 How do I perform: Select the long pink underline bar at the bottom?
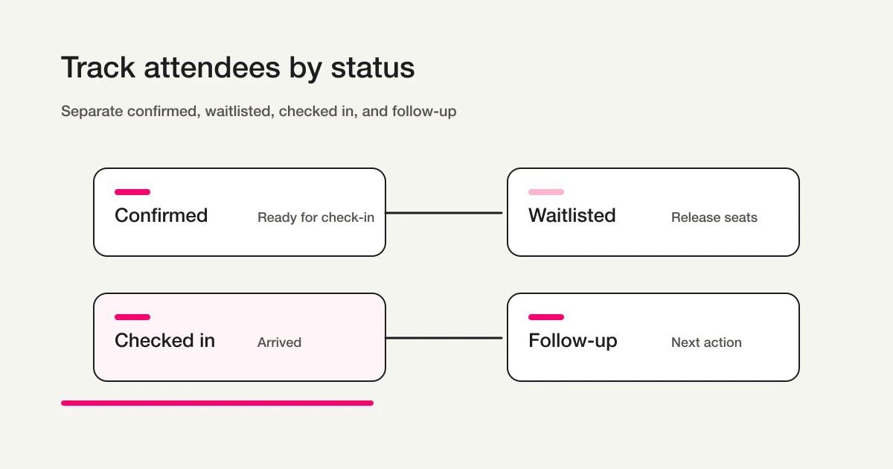pos(217,403)
